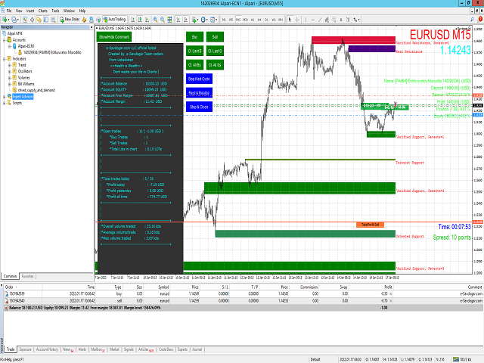Open the Market Watch window icon
The width and height of the screenshot is (484, 363).
pos(25,20)
